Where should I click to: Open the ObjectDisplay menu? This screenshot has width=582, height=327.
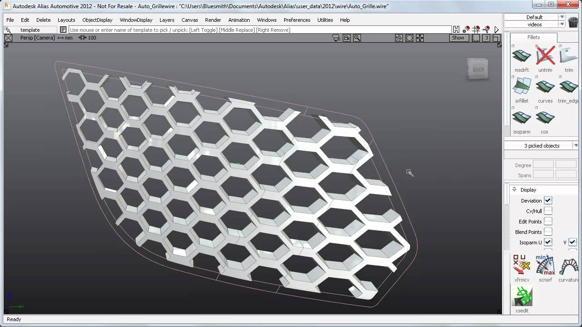click(97, 20)
